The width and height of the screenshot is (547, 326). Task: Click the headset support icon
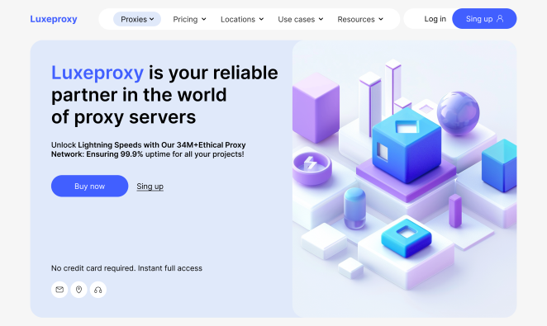point(98,290)
